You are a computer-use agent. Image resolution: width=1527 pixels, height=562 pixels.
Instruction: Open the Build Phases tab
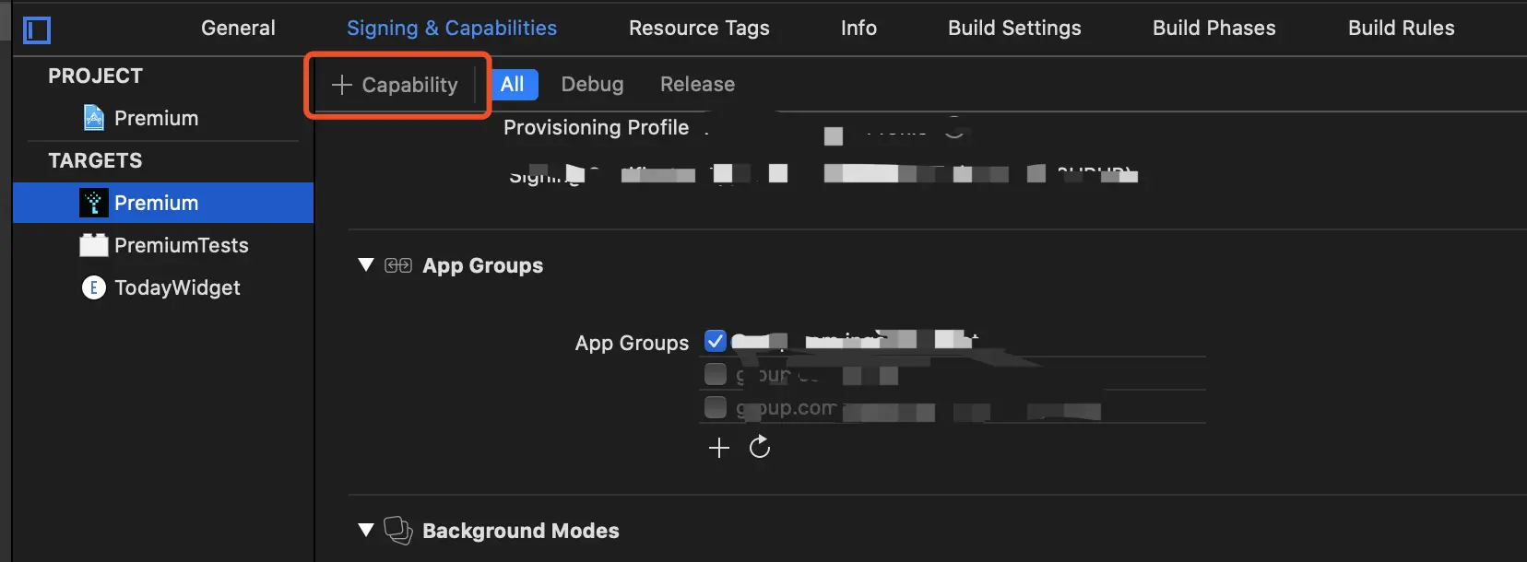pyautogui.click(x=1213, y=28)
